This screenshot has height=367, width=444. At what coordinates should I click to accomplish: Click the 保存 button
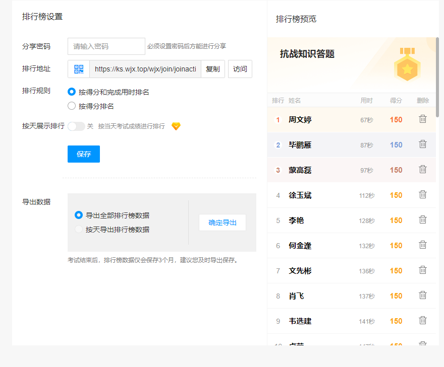84,154
